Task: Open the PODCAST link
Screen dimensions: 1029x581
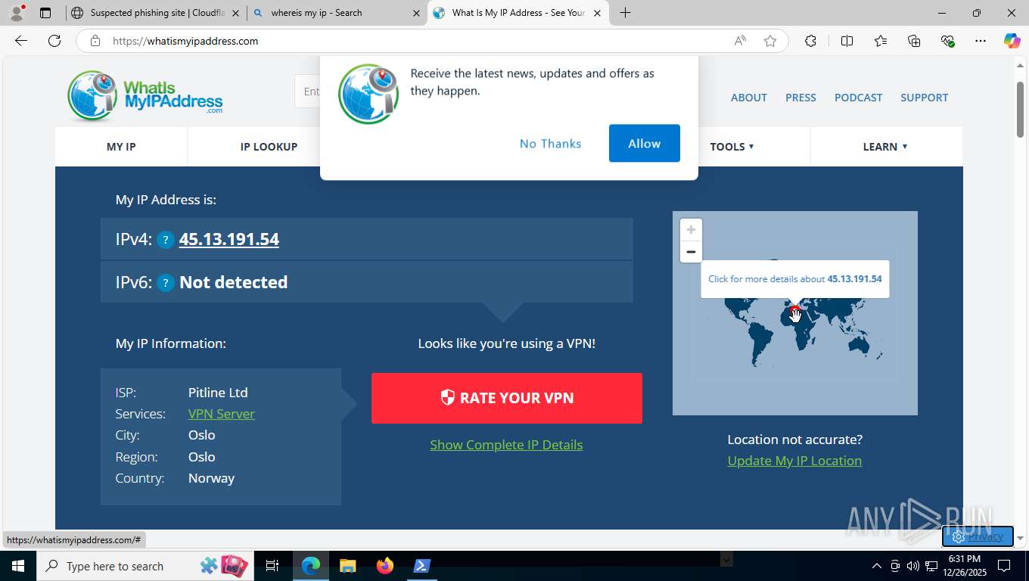Action: click(858, 98)
